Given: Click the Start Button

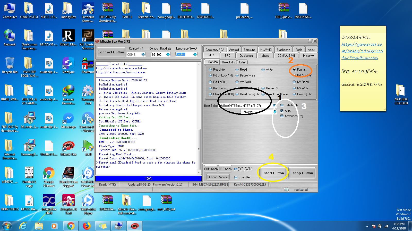Looking at the screenshot, I should (x=274, y=173).
